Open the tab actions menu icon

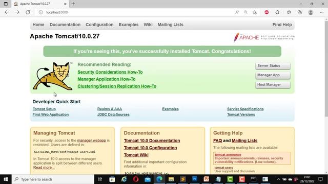[6, 4]
